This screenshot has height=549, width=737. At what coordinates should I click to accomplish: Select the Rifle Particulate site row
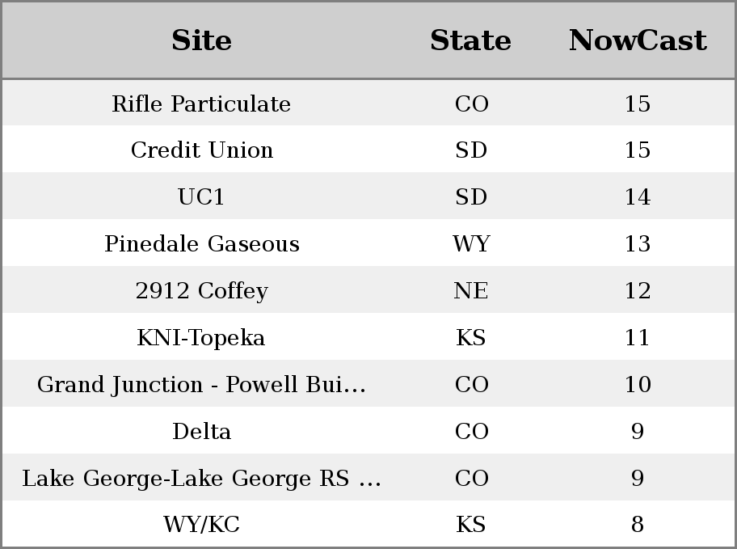point(368,103)
